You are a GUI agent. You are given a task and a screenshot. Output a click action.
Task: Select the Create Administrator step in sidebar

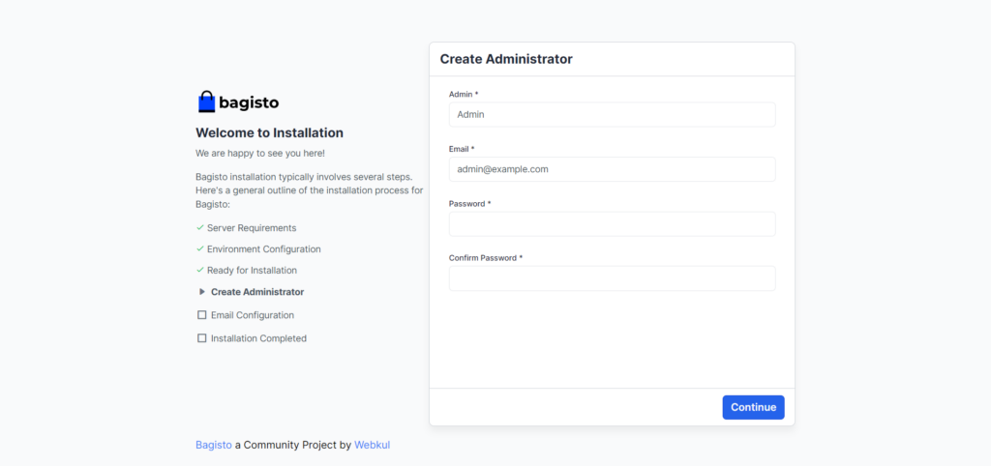click(x=256, y=292)
